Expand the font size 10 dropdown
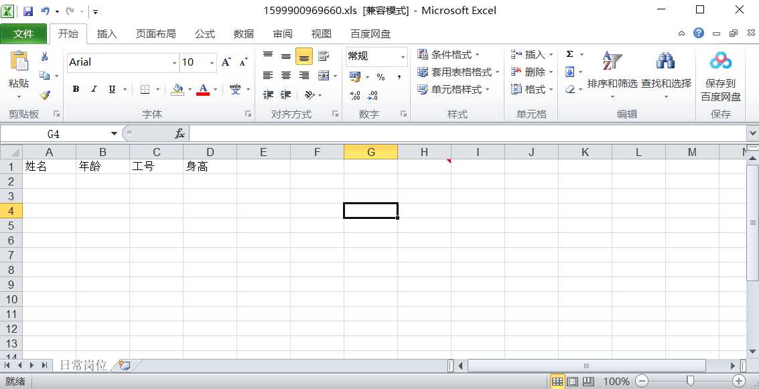The width and height of the screenshot is (759, 389). tap(212, 63)
